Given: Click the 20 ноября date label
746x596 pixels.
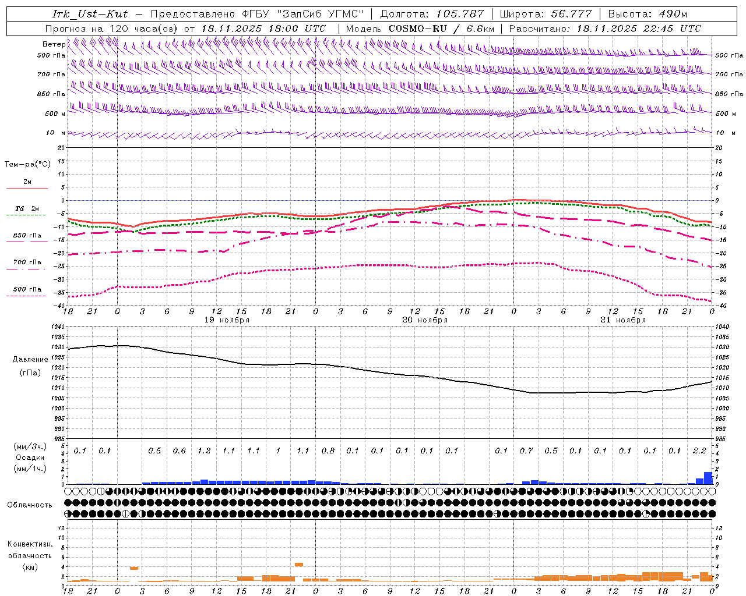Looking at the screenshot, I should 425,320.
